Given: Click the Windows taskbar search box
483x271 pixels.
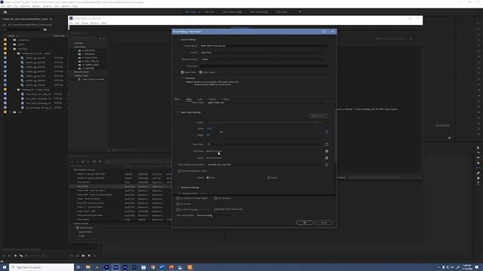Looking at the screenshot, I should click(x=42, y=267).
